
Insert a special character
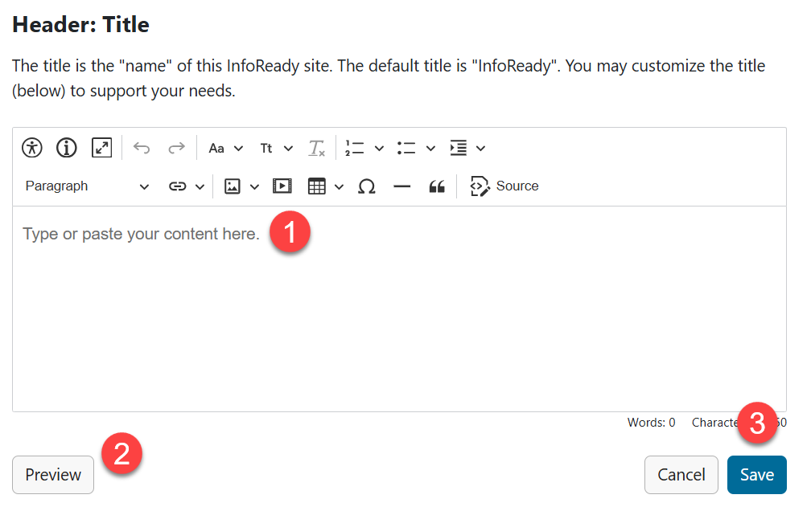point(367,186)
